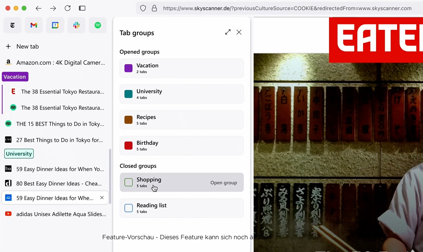The width and height of the screenshot is (423, 252).
Task: Expand the Tab groups panel
Action: click(228, 32)
